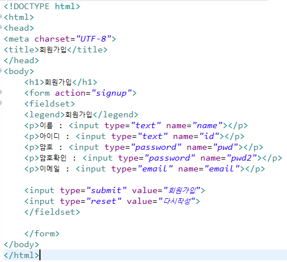Select the "UTF-8" charset value

pos(93,39)
